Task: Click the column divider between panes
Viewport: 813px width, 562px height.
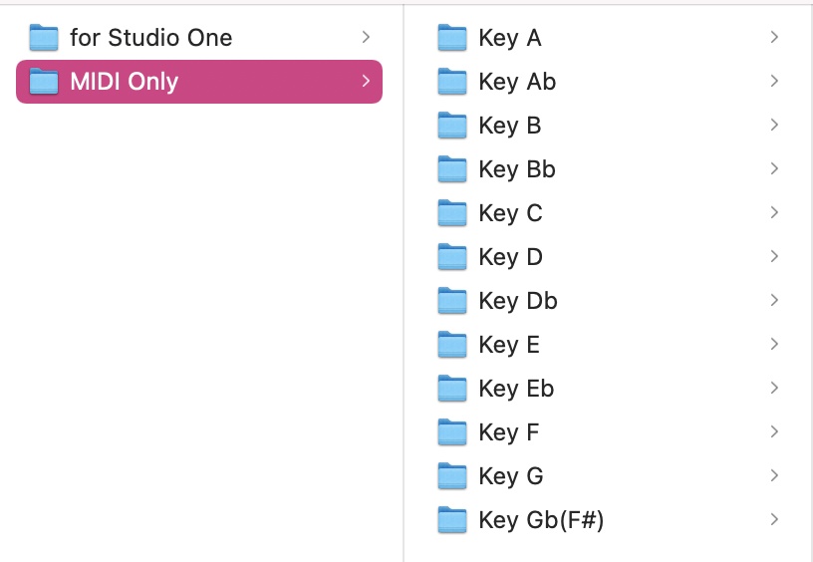Action: tap(404, 299)
